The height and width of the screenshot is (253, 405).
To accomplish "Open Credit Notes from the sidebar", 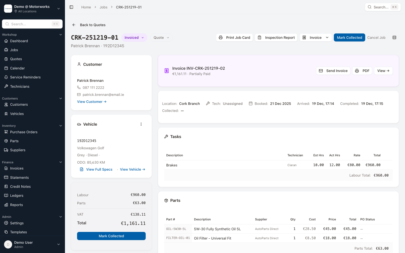I will [20, 187].
